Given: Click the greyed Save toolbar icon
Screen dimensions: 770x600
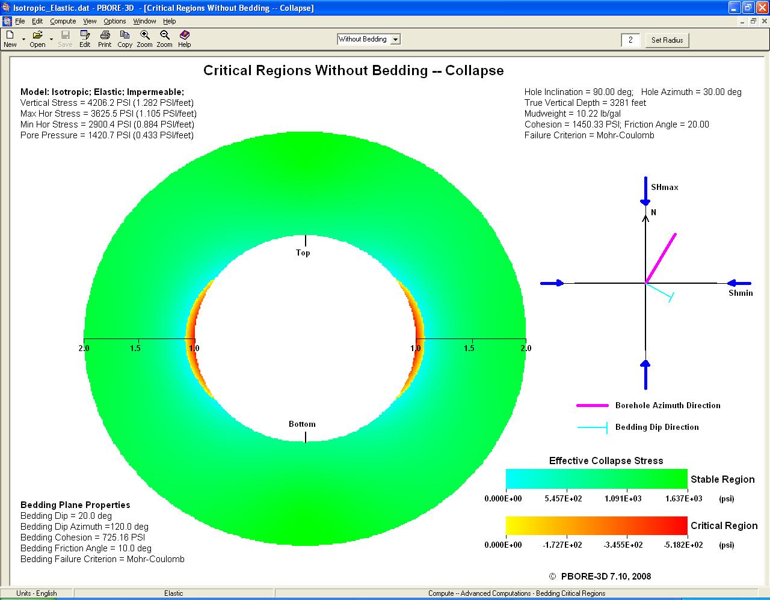Looking at the screenshot, I should click(x=65, y=39).
